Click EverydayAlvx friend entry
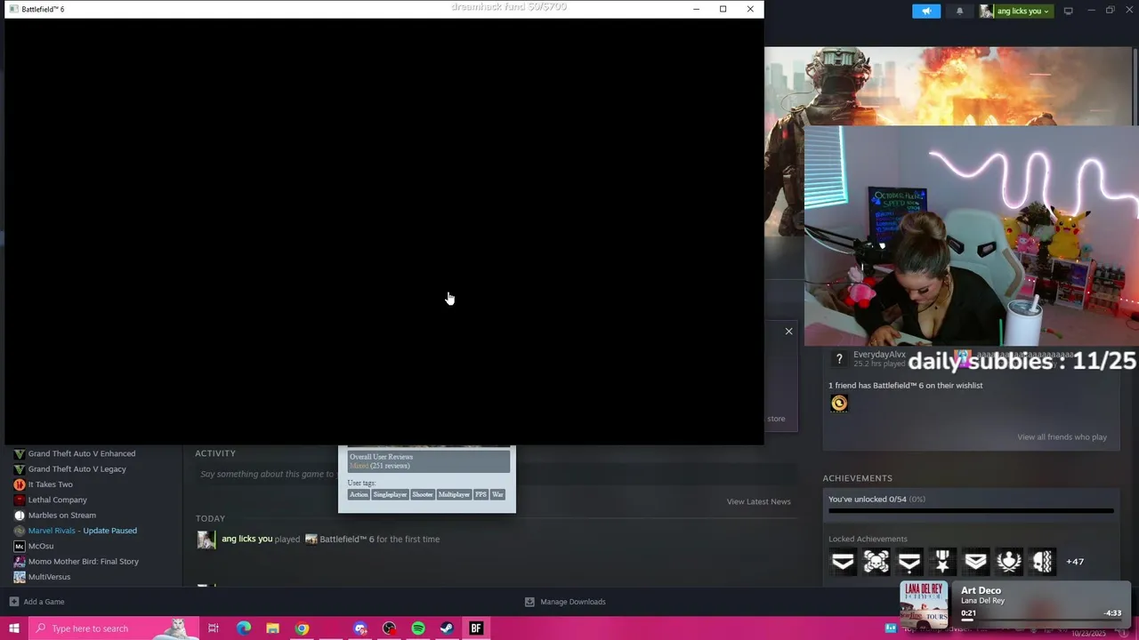1139x640 pixels. (868, 359)
